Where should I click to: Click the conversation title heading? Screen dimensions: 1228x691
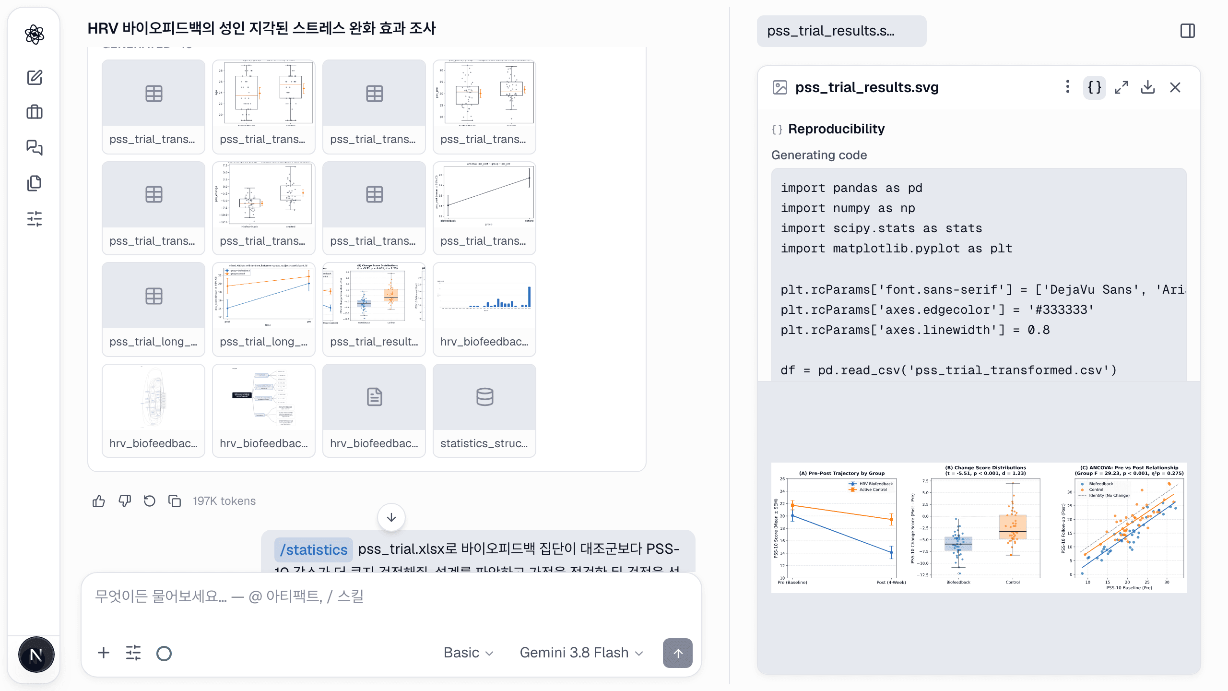[x=261, y=28]
